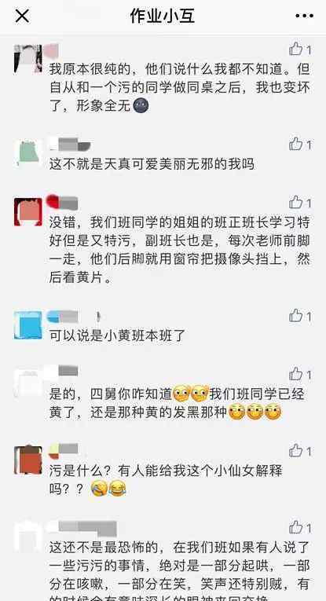Open the brown avatar user's profile
Screen dimensions: 326x601
click(28, 460)
